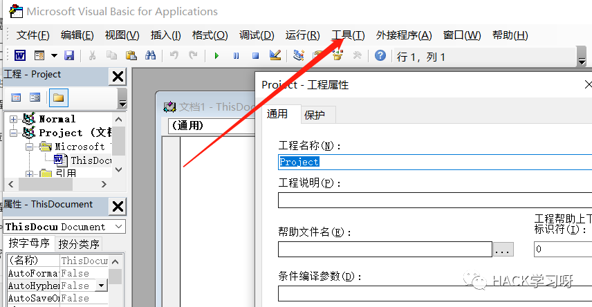Image resolution: width=592 pixels, height=307 pixels.
Task: Expand the 引用 references folder
Action: (29, 174)
